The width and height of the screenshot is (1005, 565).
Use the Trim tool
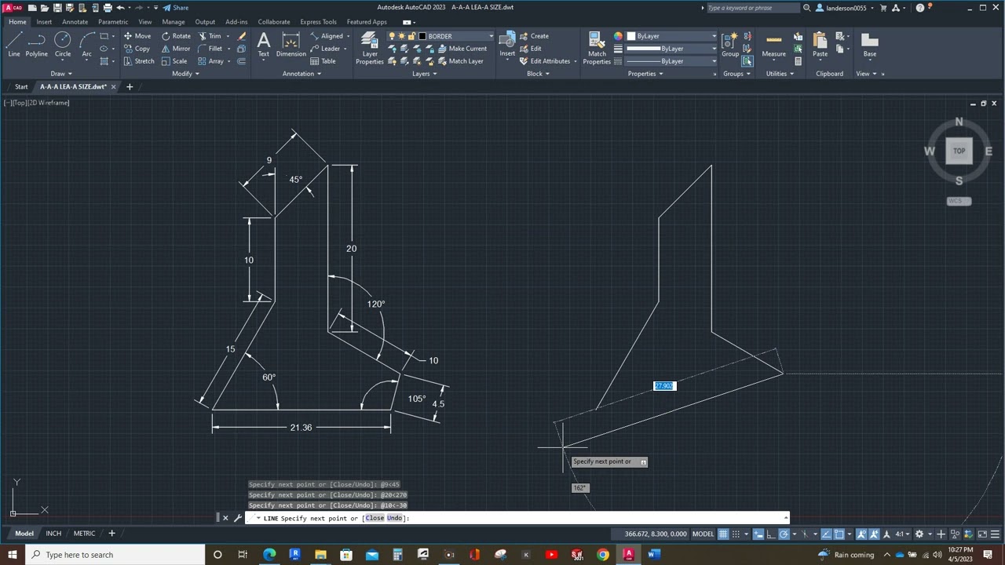210,36
